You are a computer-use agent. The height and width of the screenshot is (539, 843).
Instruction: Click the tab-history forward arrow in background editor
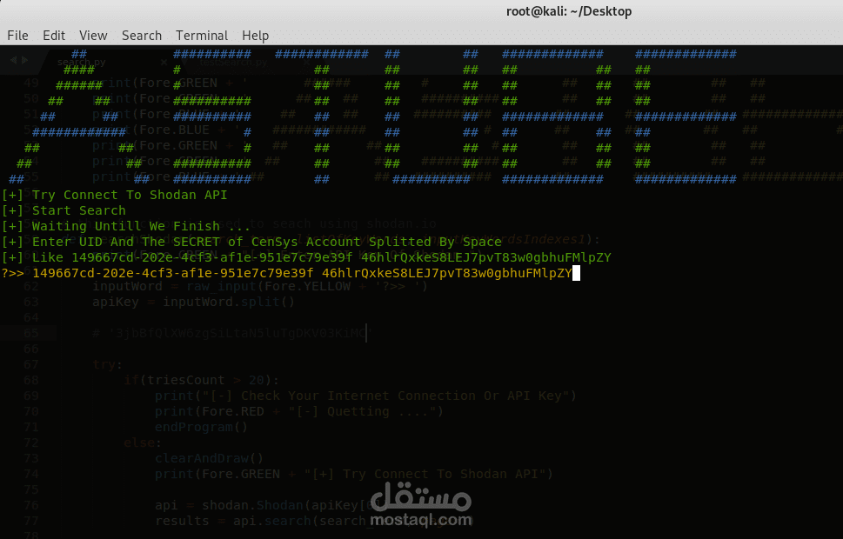[x=24, y=60]
